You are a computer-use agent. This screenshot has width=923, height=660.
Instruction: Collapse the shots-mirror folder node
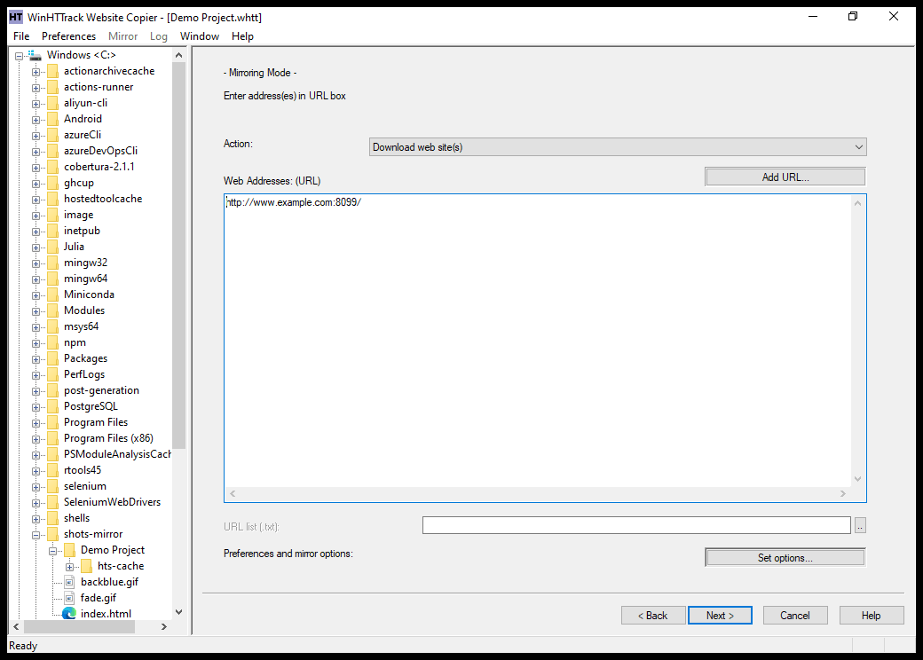tap(35, 535)
